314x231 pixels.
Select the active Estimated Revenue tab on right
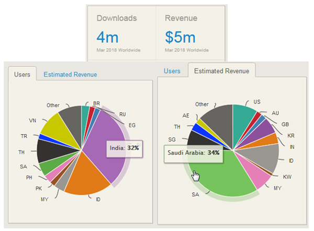(221, 71)
